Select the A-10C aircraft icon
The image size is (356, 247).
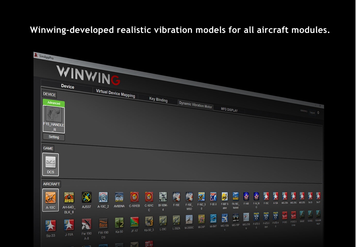[50, 197]
